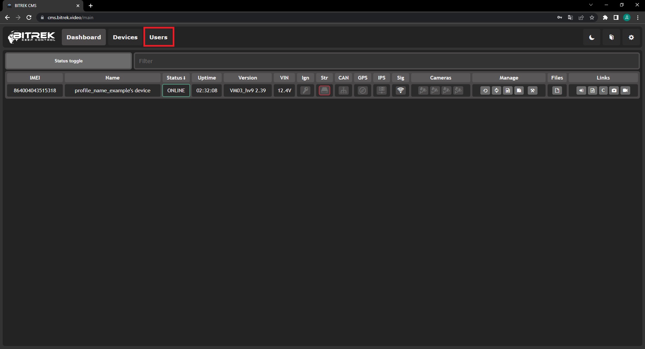Click the tools icon in Manage column
The height and width of the screenshot is (349, 645).
[532, 91]
